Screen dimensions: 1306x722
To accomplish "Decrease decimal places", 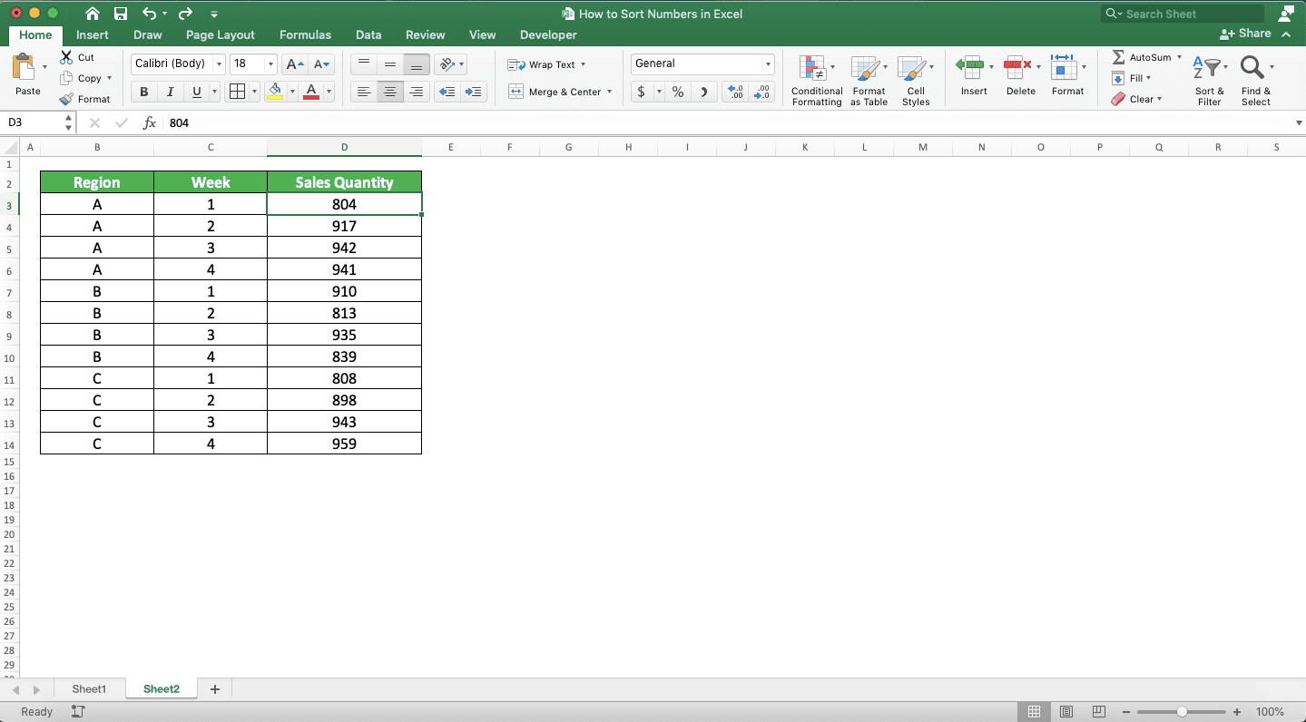I will coord(762,92).
